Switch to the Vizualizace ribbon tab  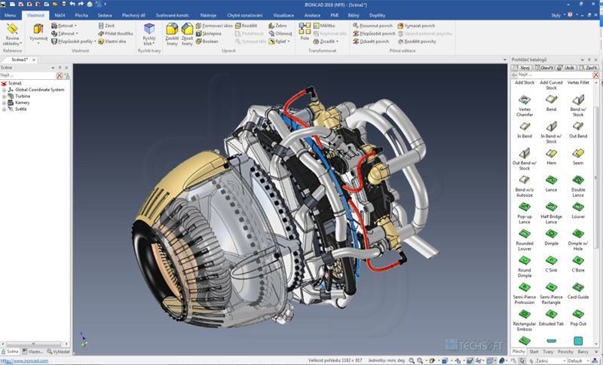283,15
